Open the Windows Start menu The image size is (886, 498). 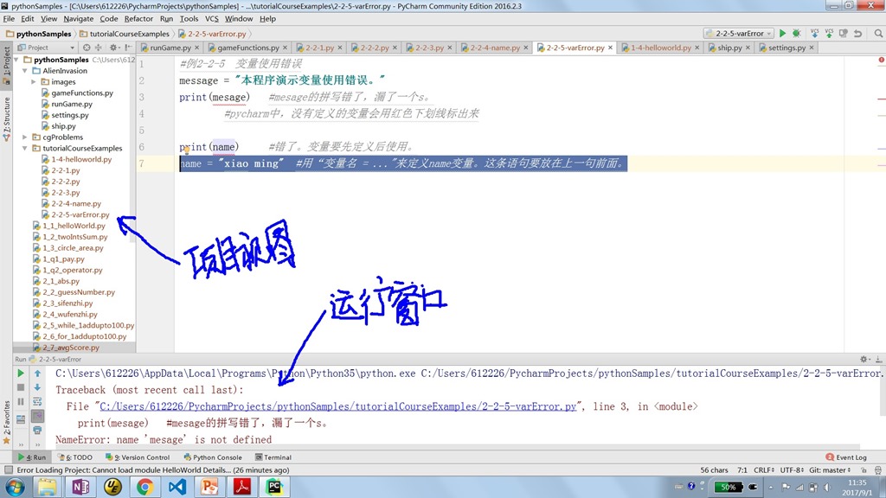pyautogui.click(x=15, y=487)
